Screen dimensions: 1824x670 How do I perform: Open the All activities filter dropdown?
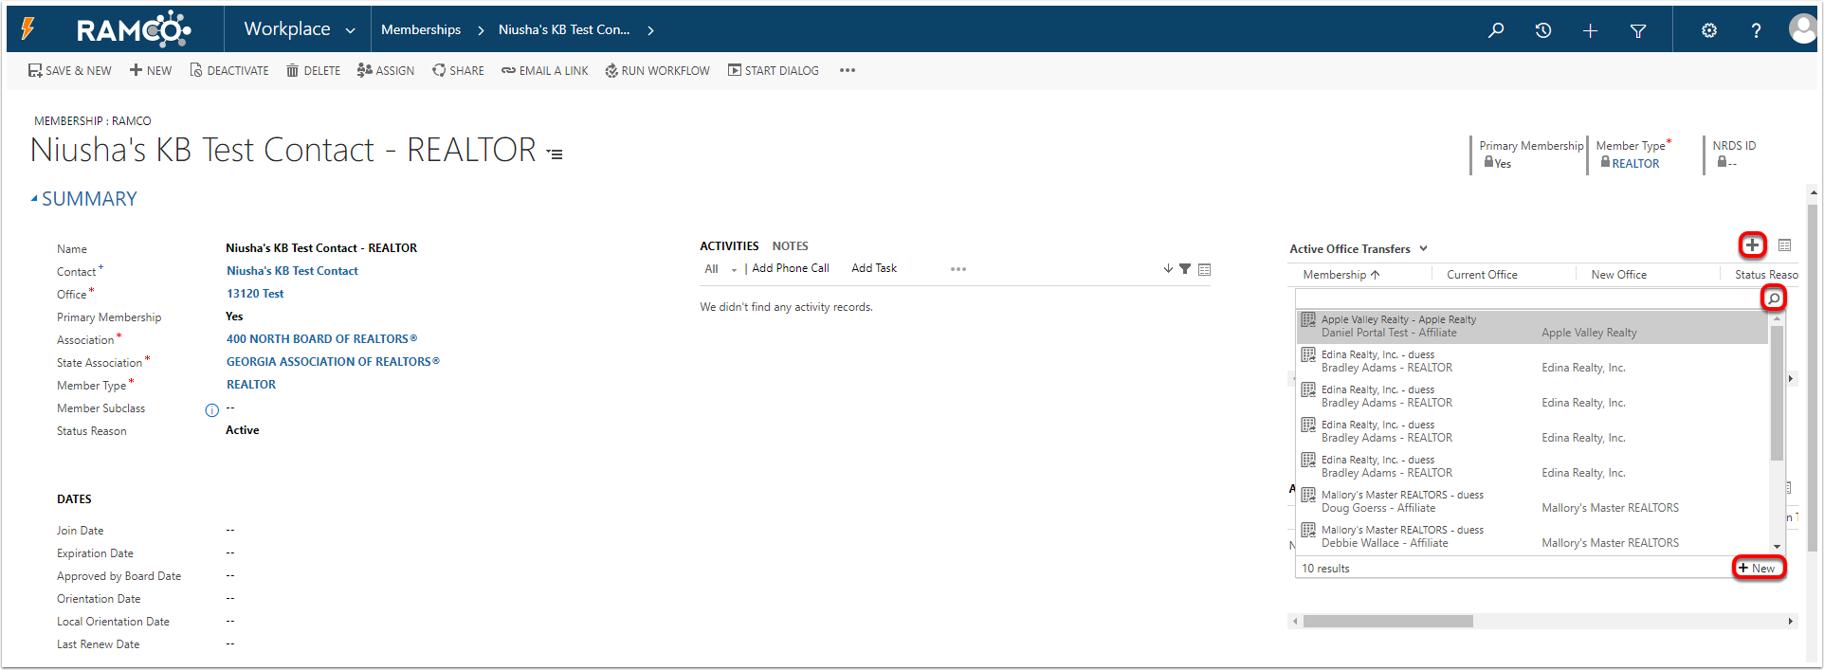[720, 269]
